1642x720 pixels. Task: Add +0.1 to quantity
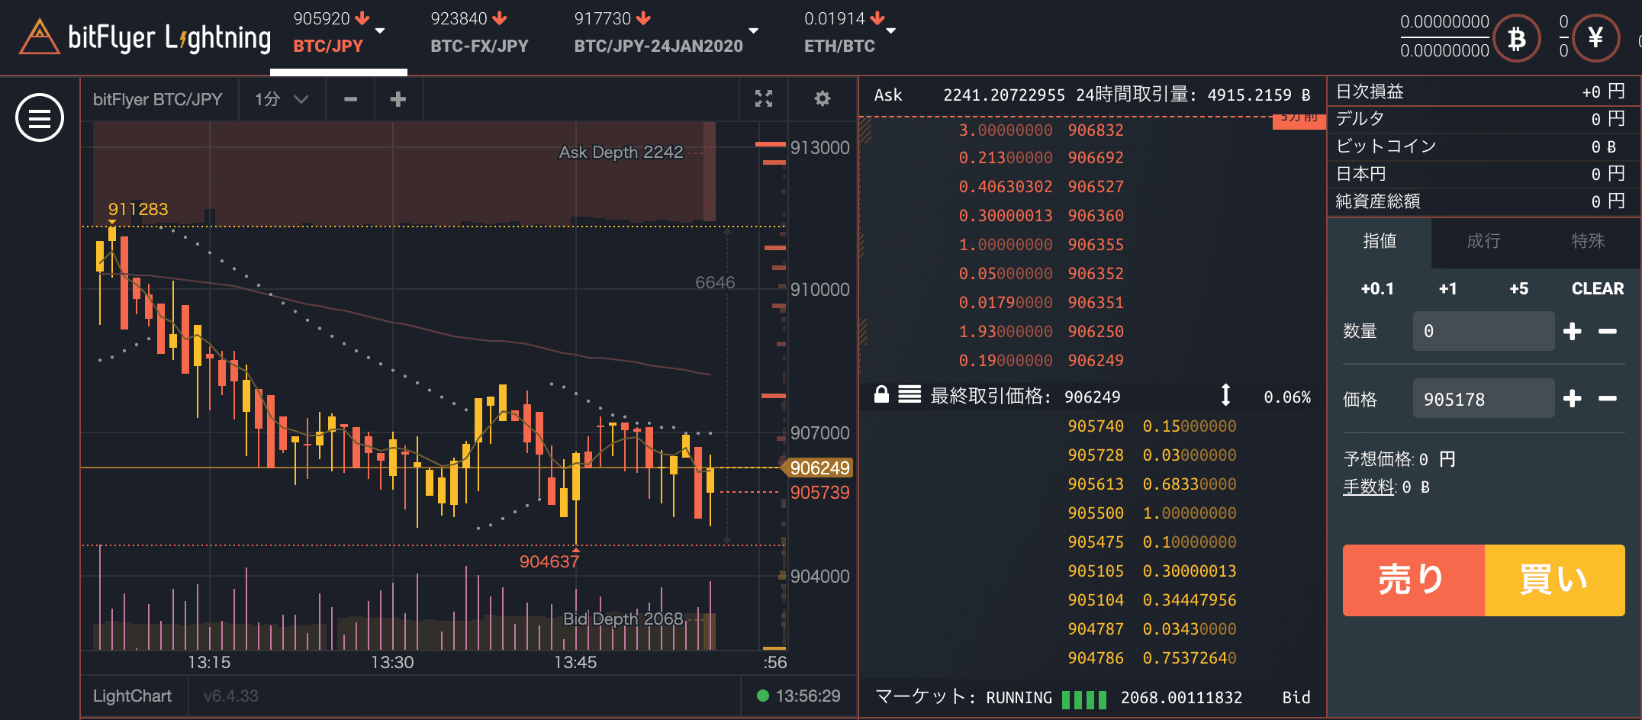coord(1377,288)
